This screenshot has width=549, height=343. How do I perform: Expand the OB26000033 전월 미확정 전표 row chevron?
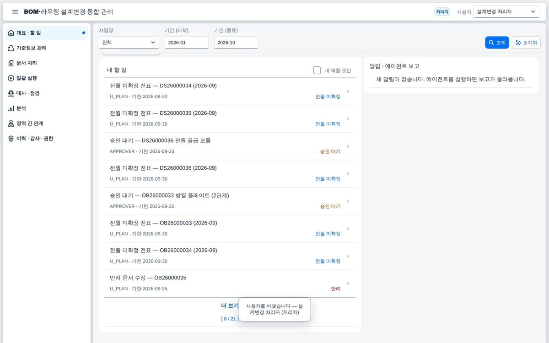348,229
